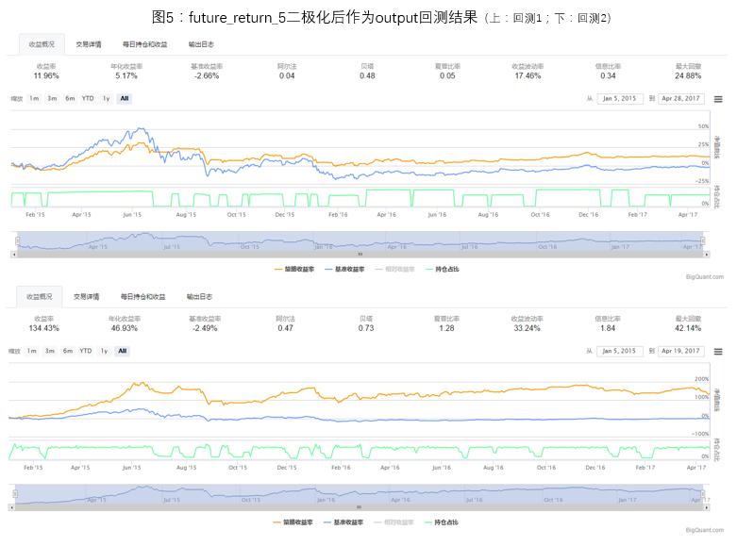737x546 pixels.
Task: Open 每日持仓和收益 tab in backtest 2
Action: [142, 296]
